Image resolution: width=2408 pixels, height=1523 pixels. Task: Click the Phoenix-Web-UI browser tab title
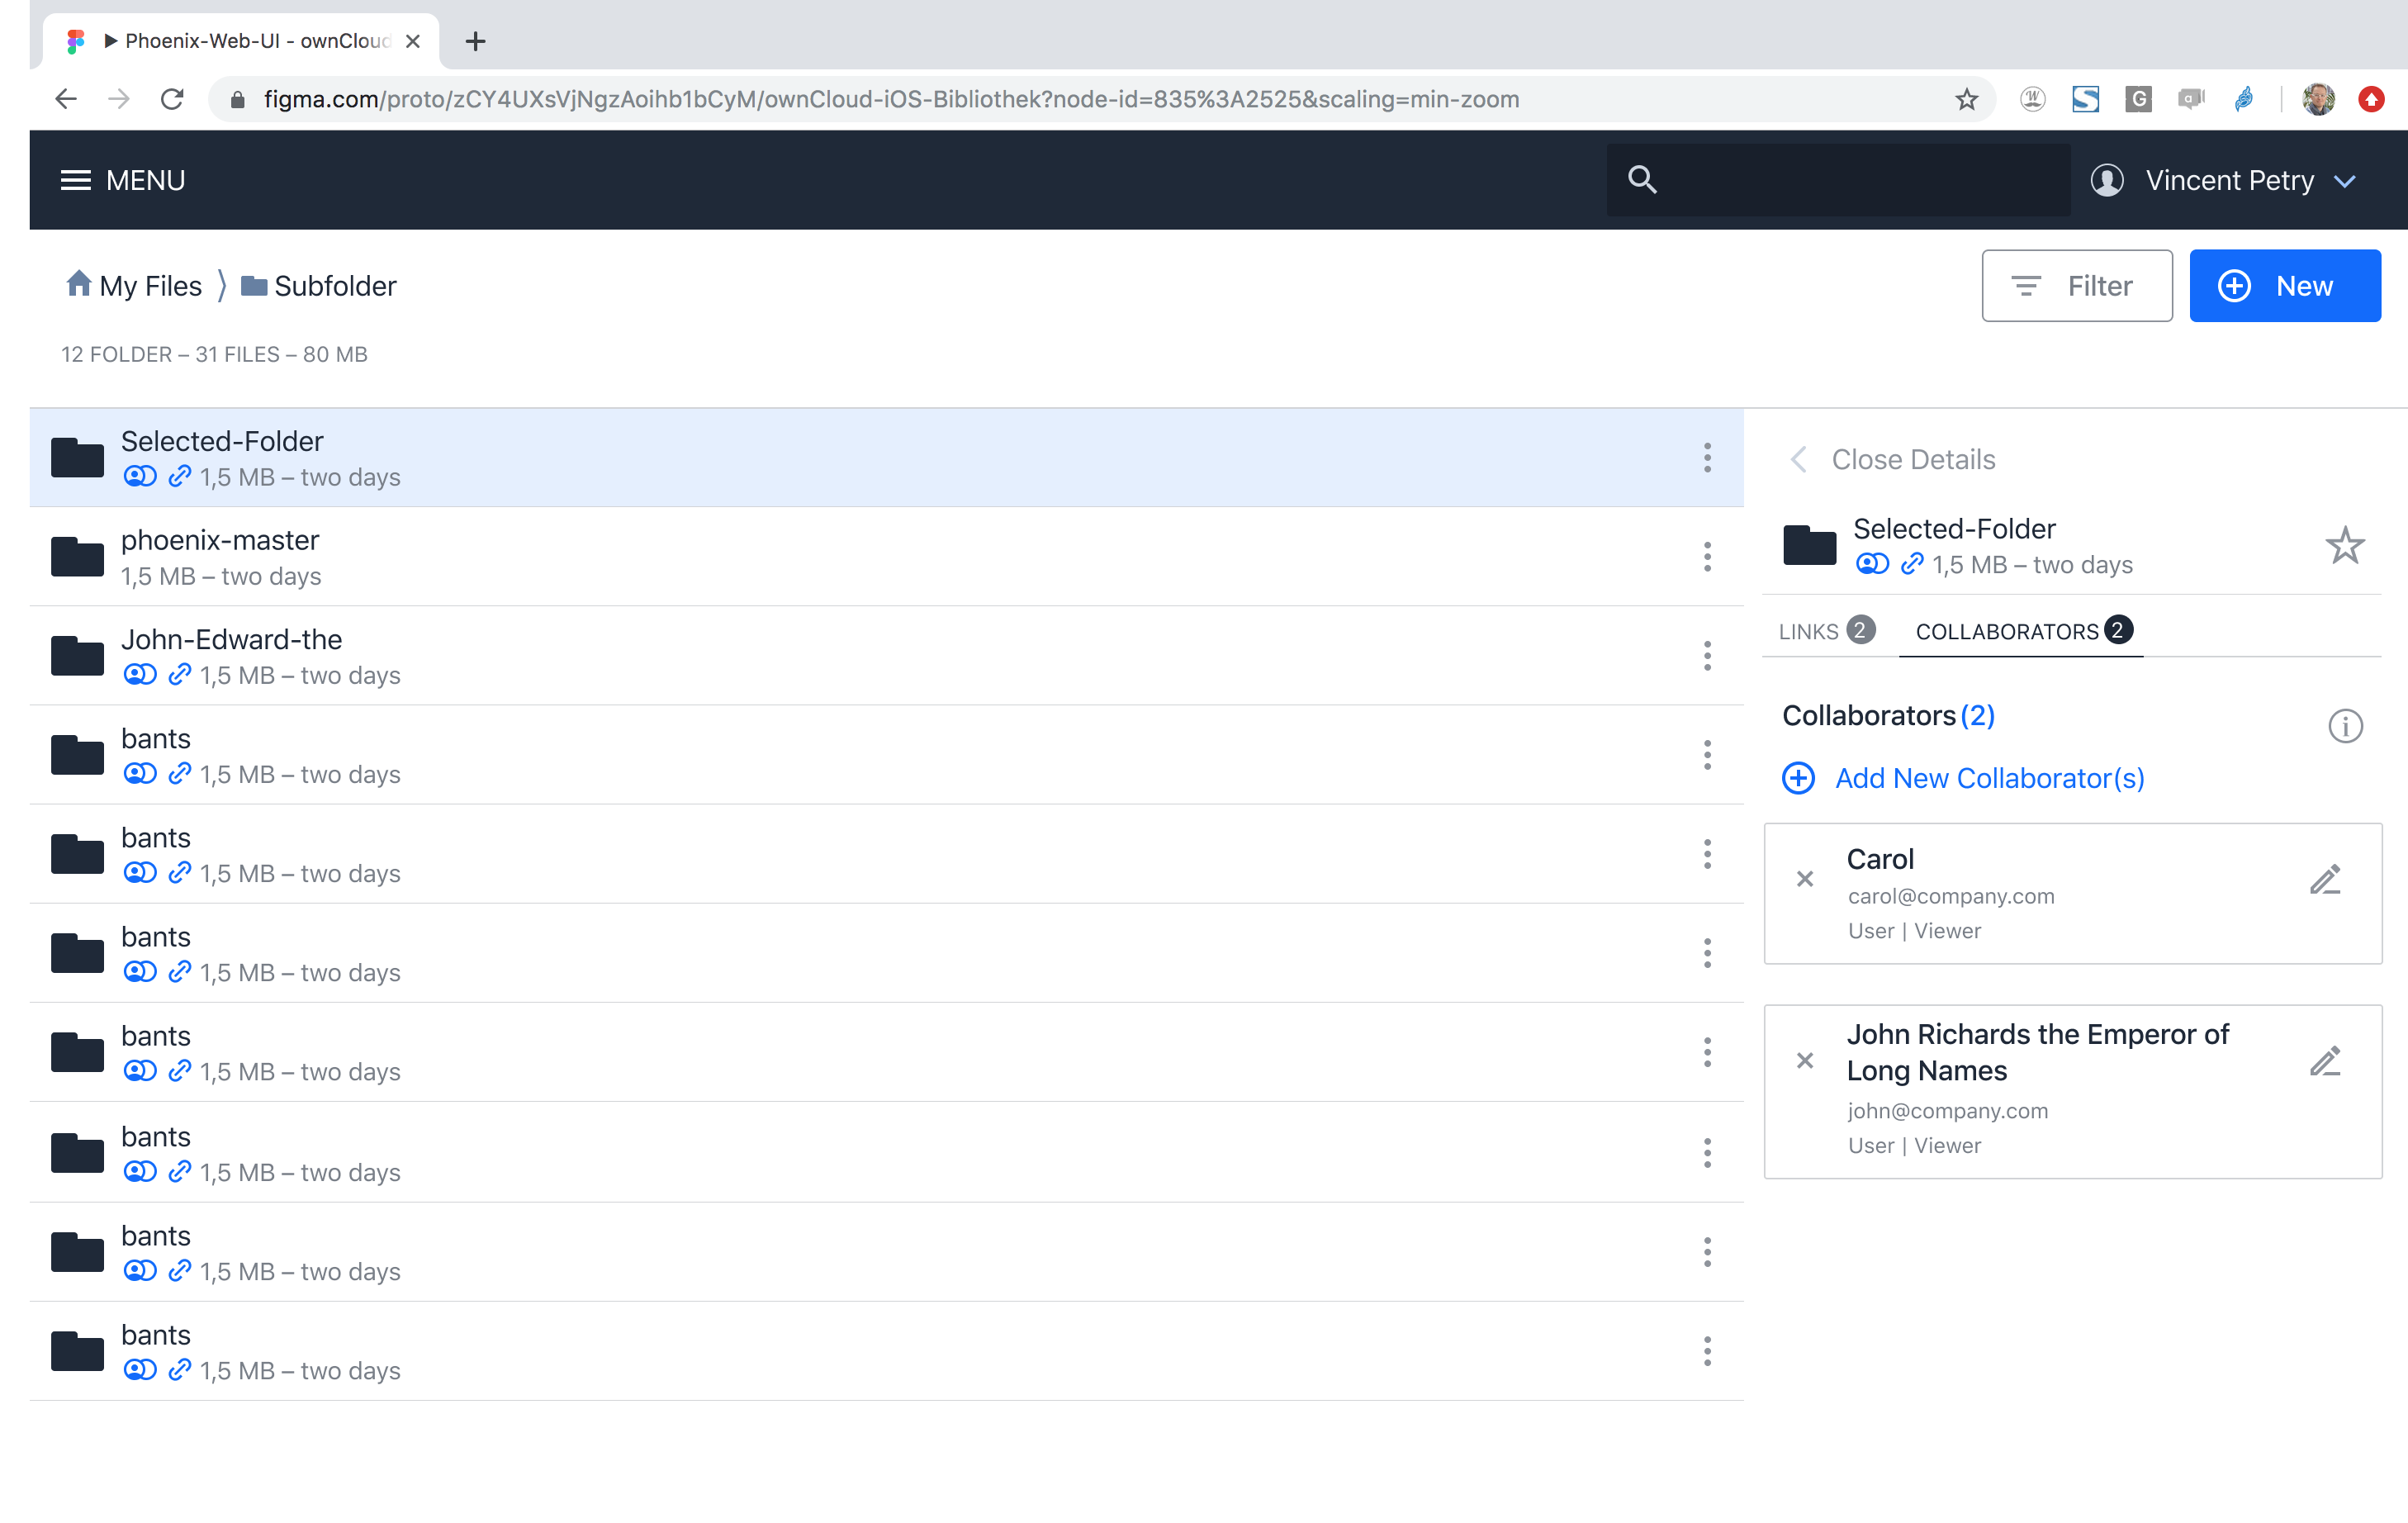[257, 41]
